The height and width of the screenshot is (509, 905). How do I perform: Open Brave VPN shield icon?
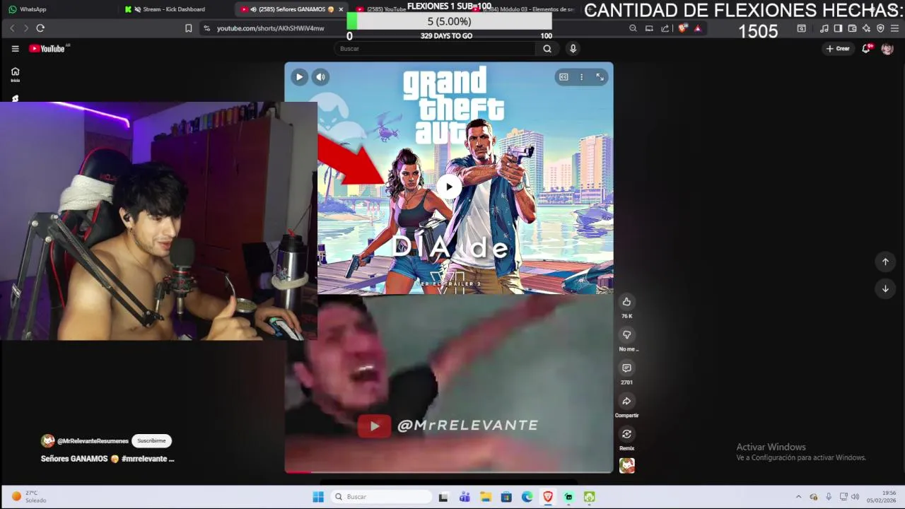point(880,28)
